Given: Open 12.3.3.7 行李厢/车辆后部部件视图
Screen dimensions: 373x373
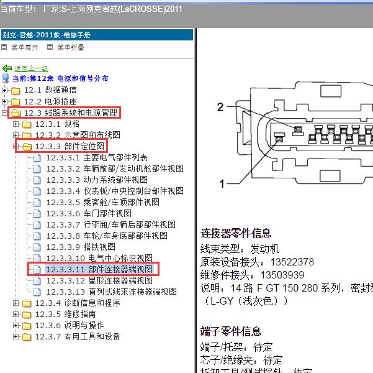Looking at the screenshot, I should (x=111, y=225).
